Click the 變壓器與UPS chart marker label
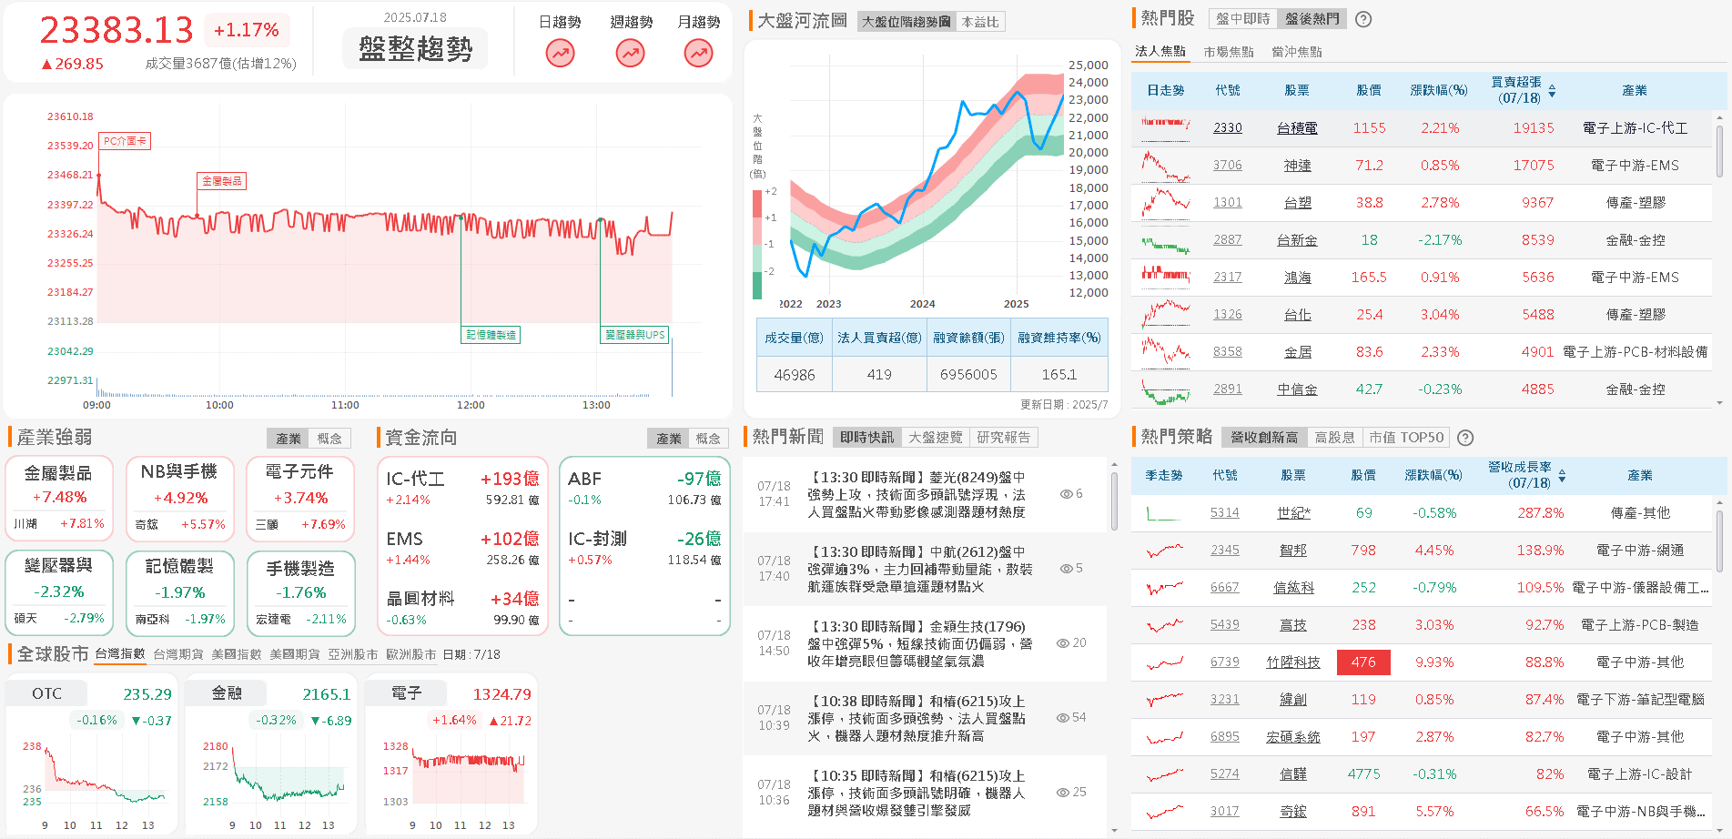Image resolution: width=1732 pixels, height=839 pixels. [x=634, y=335]
